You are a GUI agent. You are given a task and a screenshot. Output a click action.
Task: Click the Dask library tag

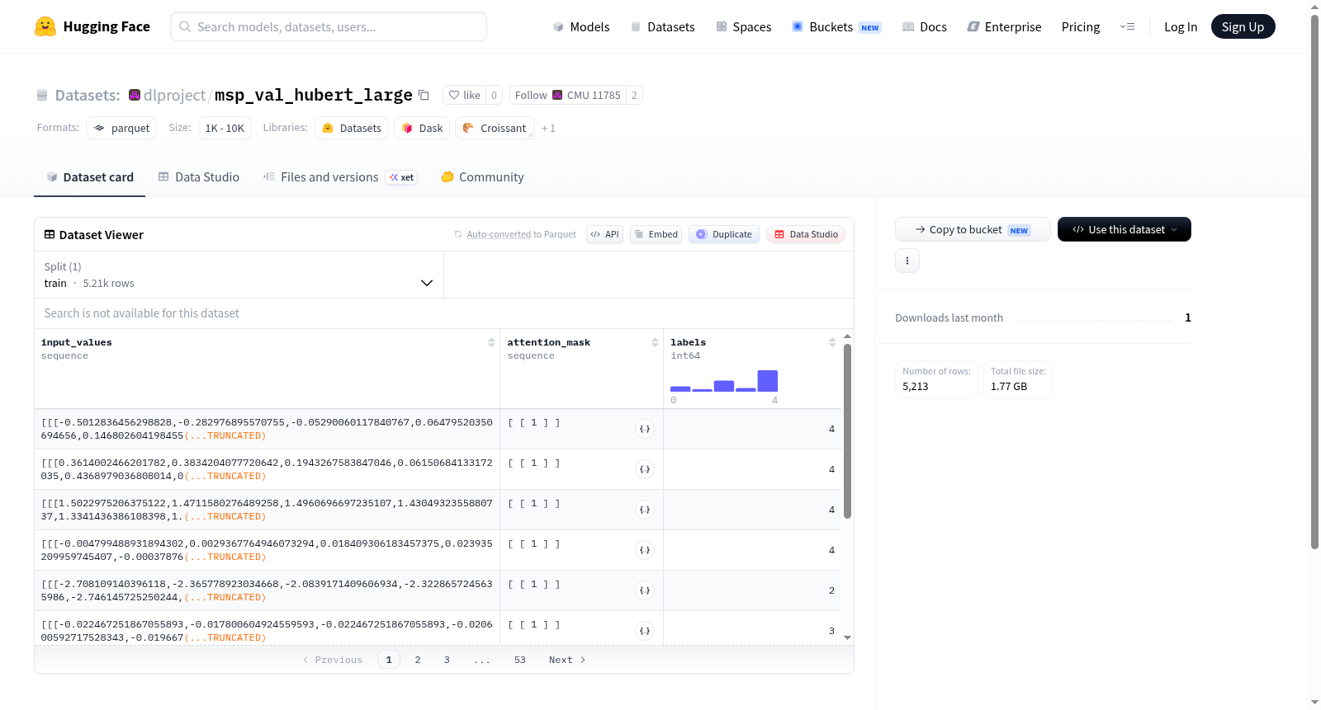point(422,128)
